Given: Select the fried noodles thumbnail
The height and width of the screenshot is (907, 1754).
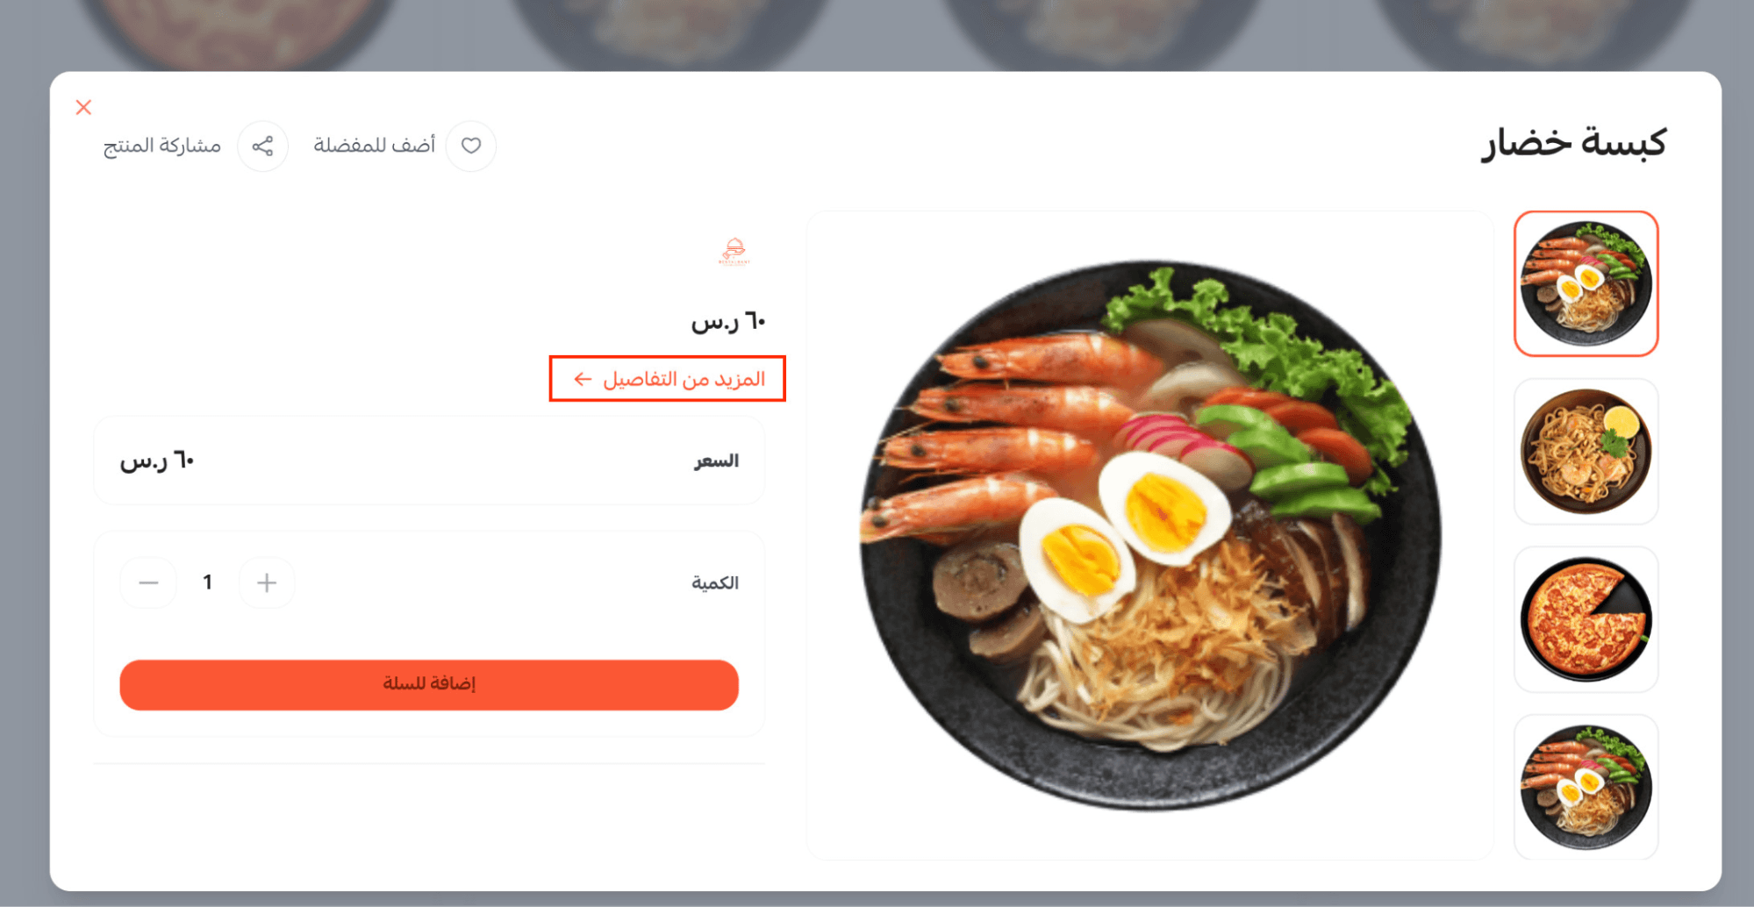Looking at the screenshot, I should 1586,451.
